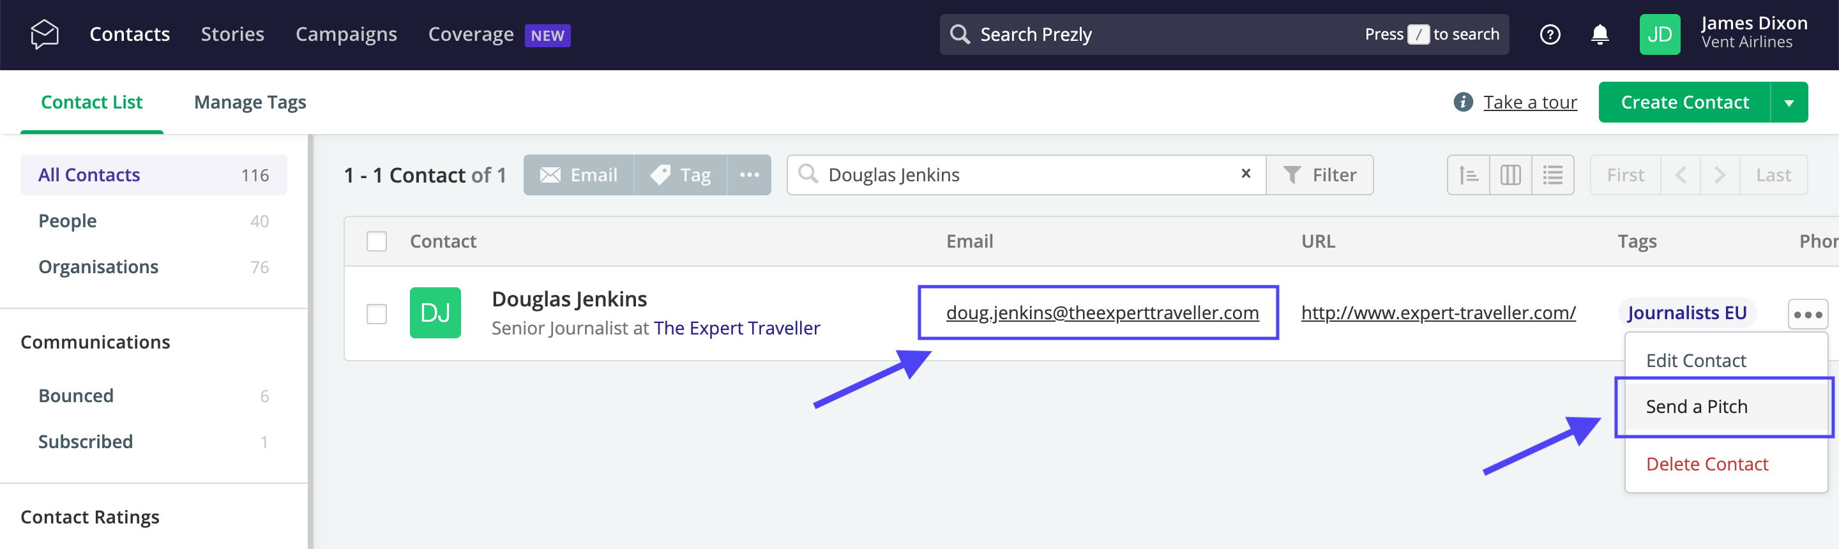The width and height of the screenshot is (1839, 549).
Task: Open the Filter button
Action: [1319, 175]
